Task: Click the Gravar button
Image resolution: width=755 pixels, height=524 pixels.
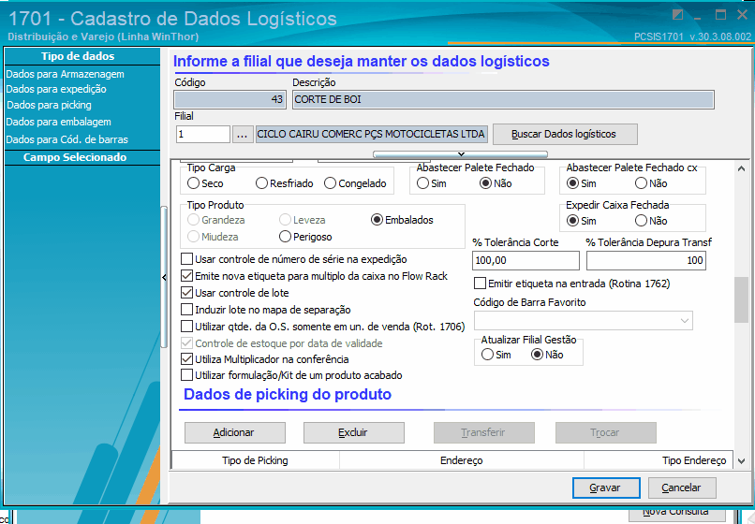Action: (606, 488)
